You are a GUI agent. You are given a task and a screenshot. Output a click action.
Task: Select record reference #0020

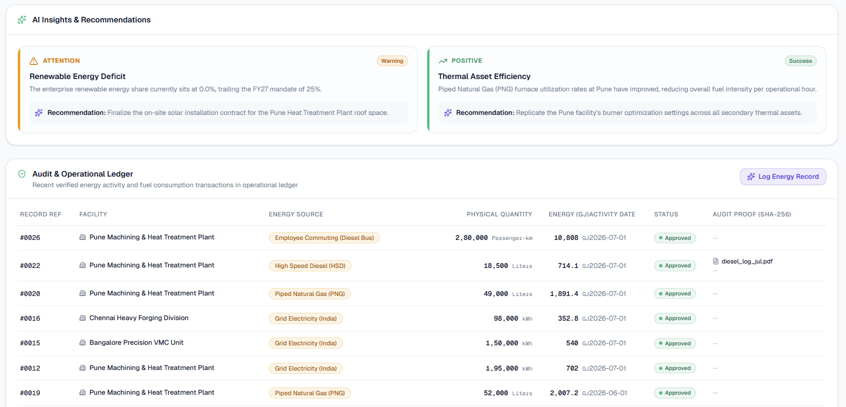[30, 294]
